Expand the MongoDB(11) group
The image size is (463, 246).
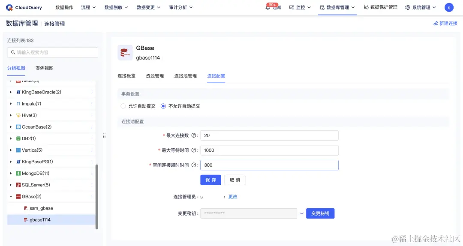[11, 173]
